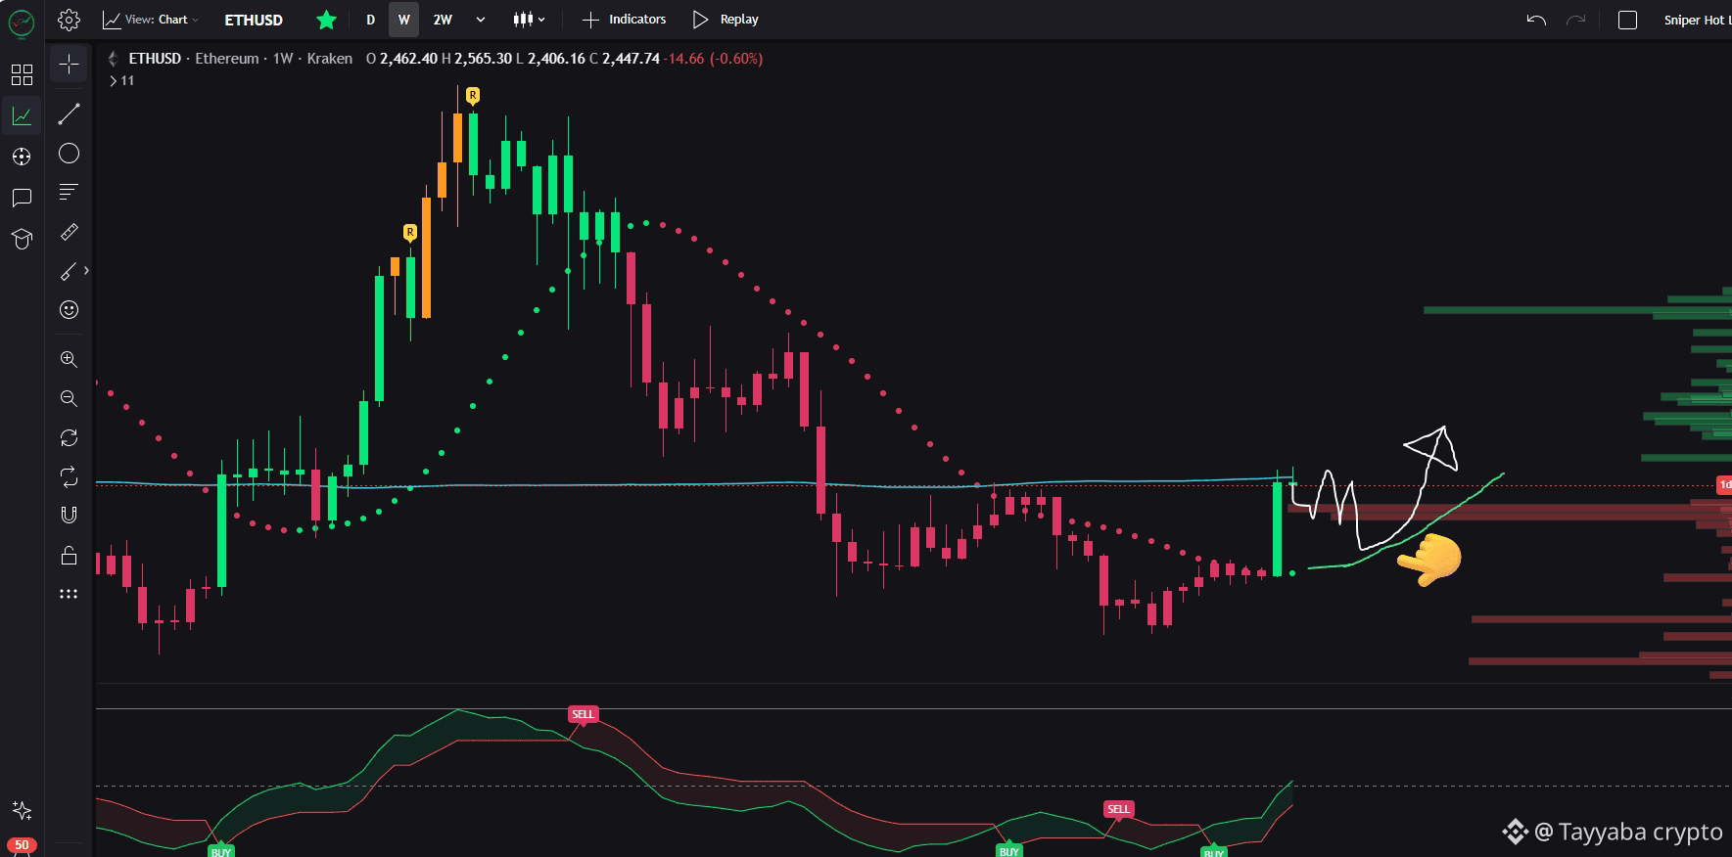Open the target/screener icon in sidebar
1732x857 pixels.
tap(22, 157)
